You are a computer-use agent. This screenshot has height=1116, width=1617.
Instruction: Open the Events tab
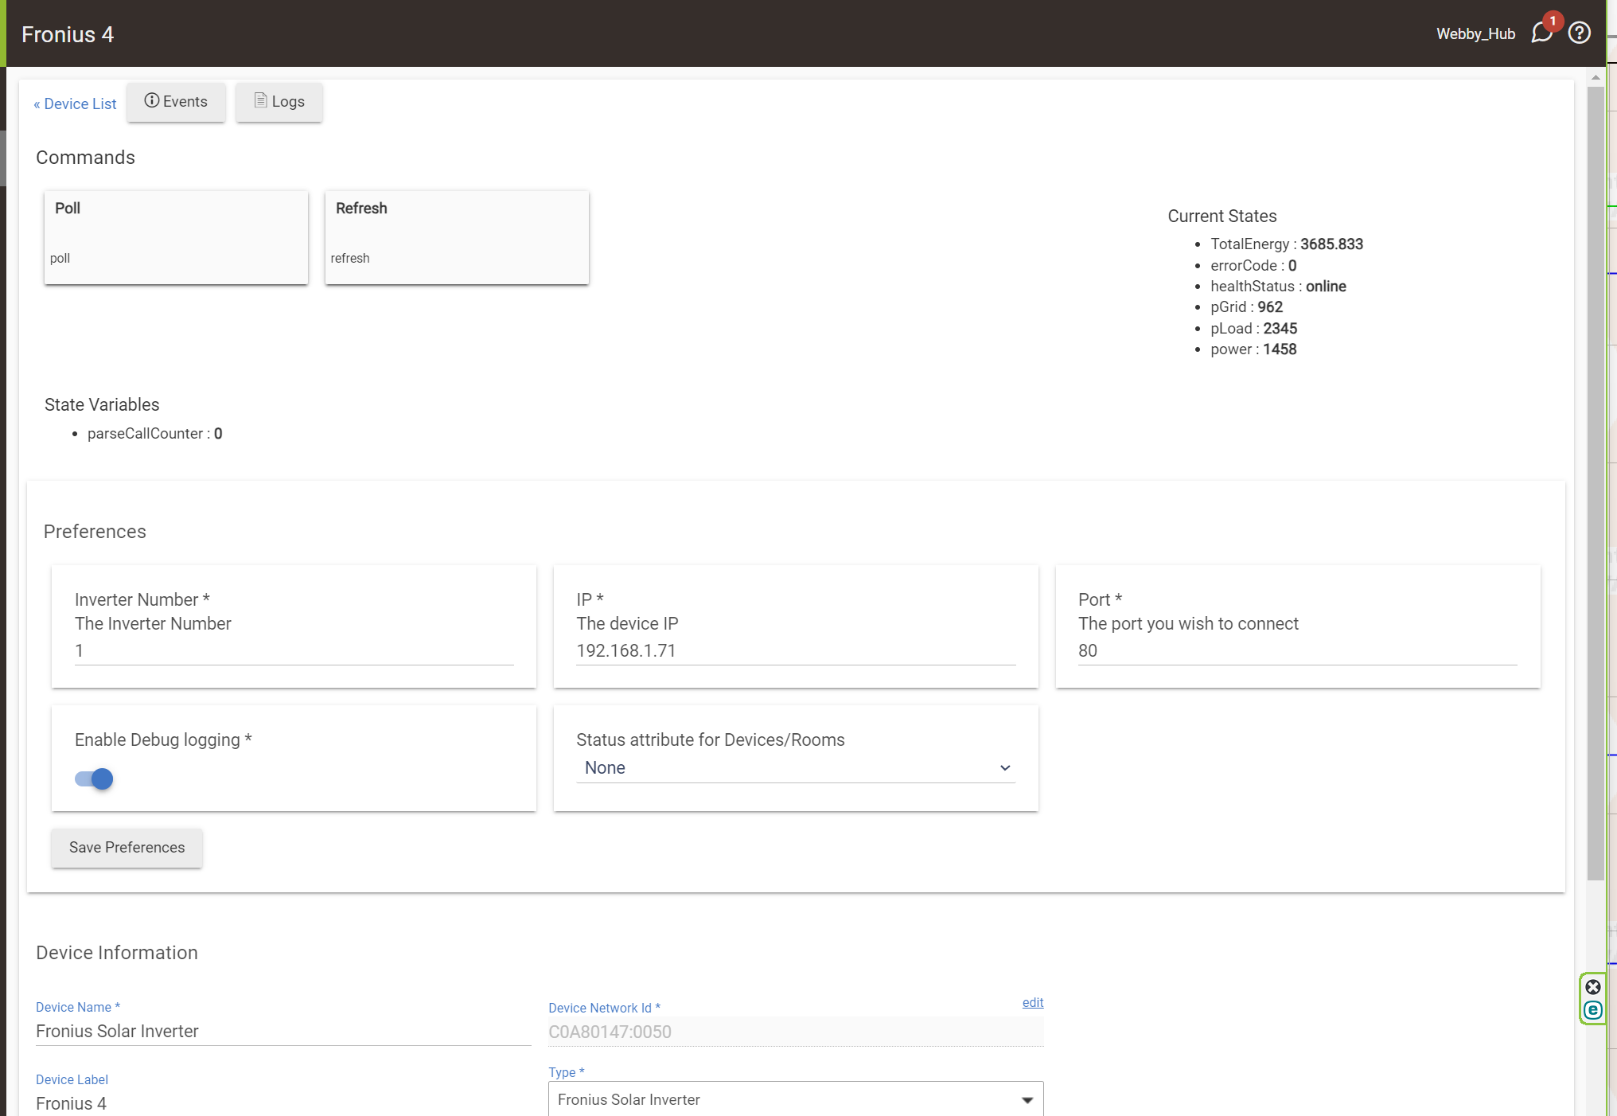(x=176, y=102)
